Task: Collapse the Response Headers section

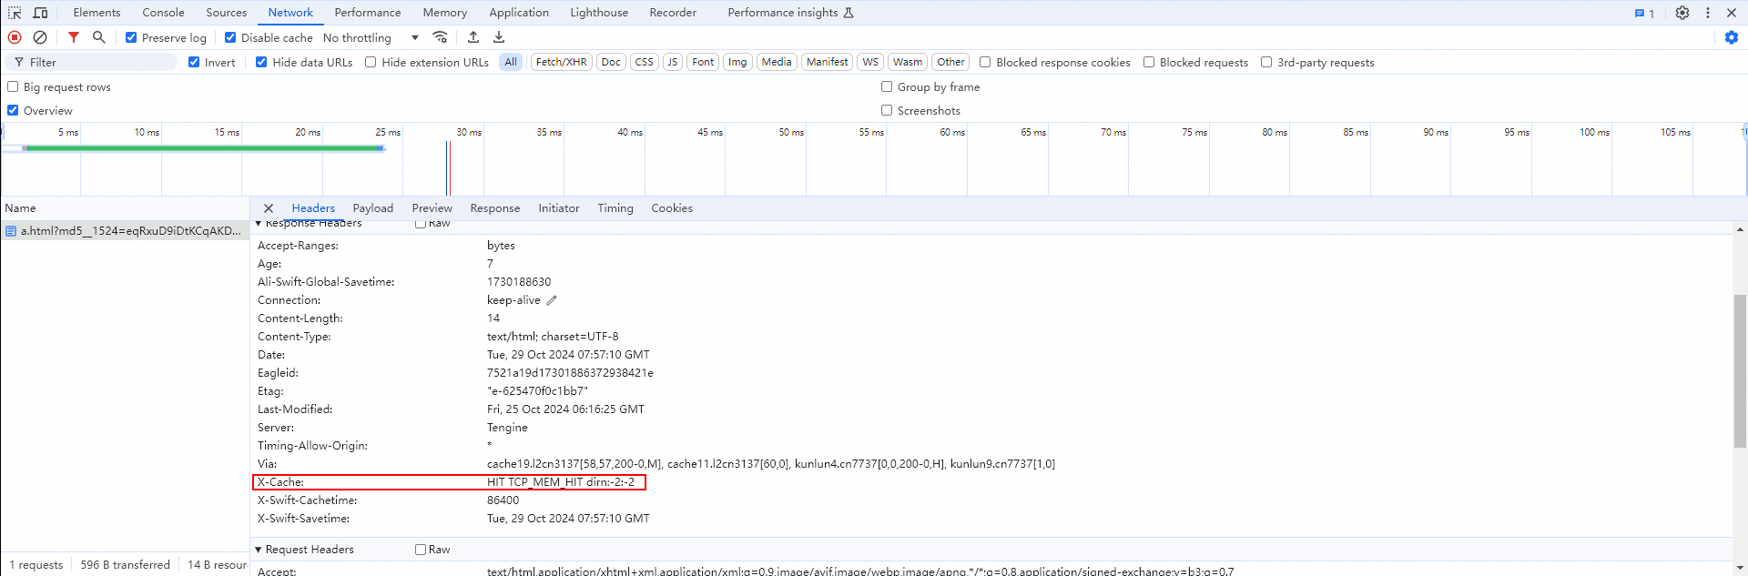Action: (259, 223)
